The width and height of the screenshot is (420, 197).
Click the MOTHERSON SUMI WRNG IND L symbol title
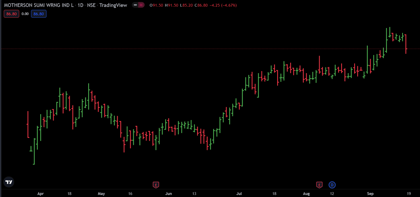tap(39, 5)
